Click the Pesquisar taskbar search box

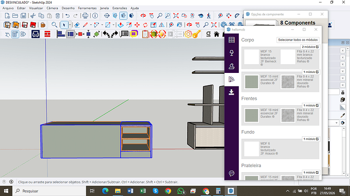coord(49,191)
